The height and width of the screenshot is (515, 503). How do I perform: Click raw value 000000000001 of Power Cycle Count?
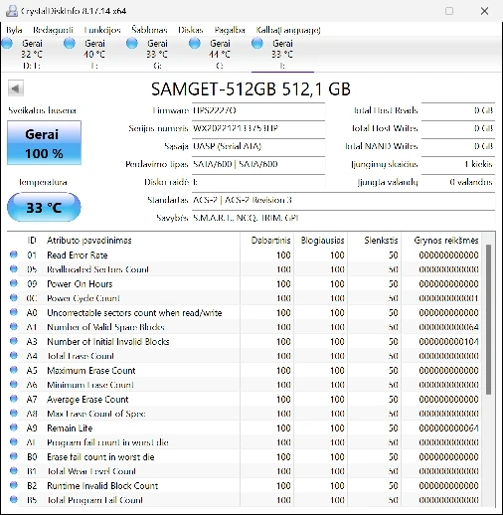point(448,298)
